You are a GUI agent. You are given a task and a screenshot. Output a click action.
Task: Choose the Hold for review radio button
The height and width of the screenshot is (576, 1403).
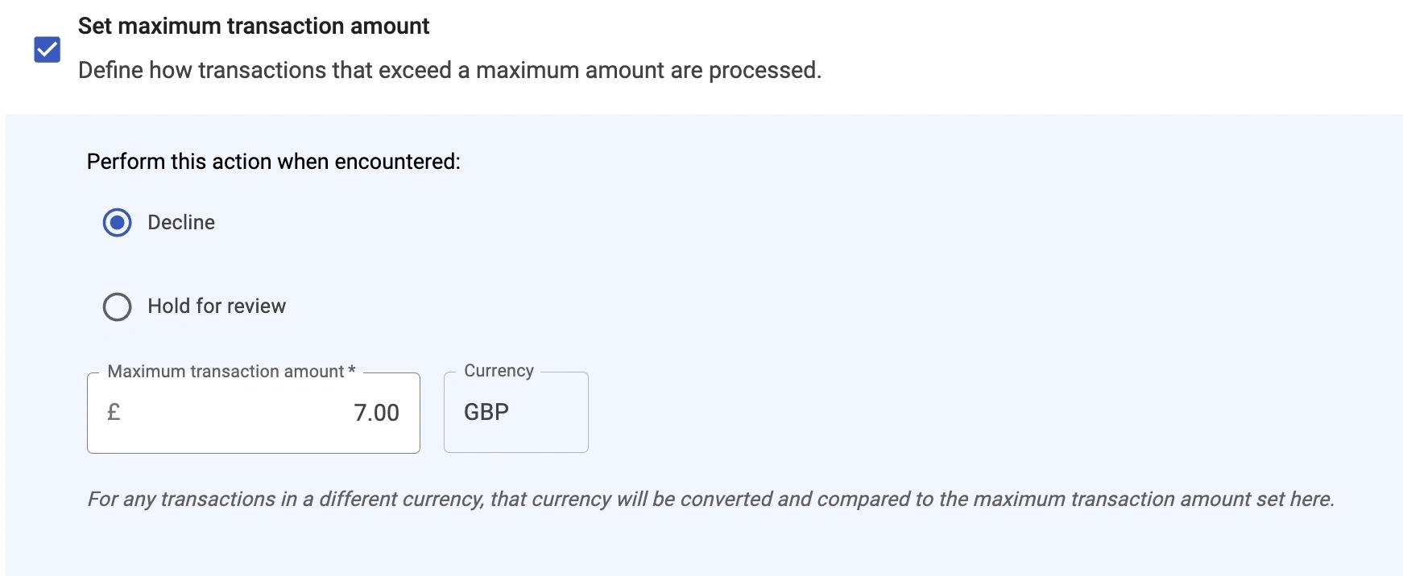(x=118, y=307)
